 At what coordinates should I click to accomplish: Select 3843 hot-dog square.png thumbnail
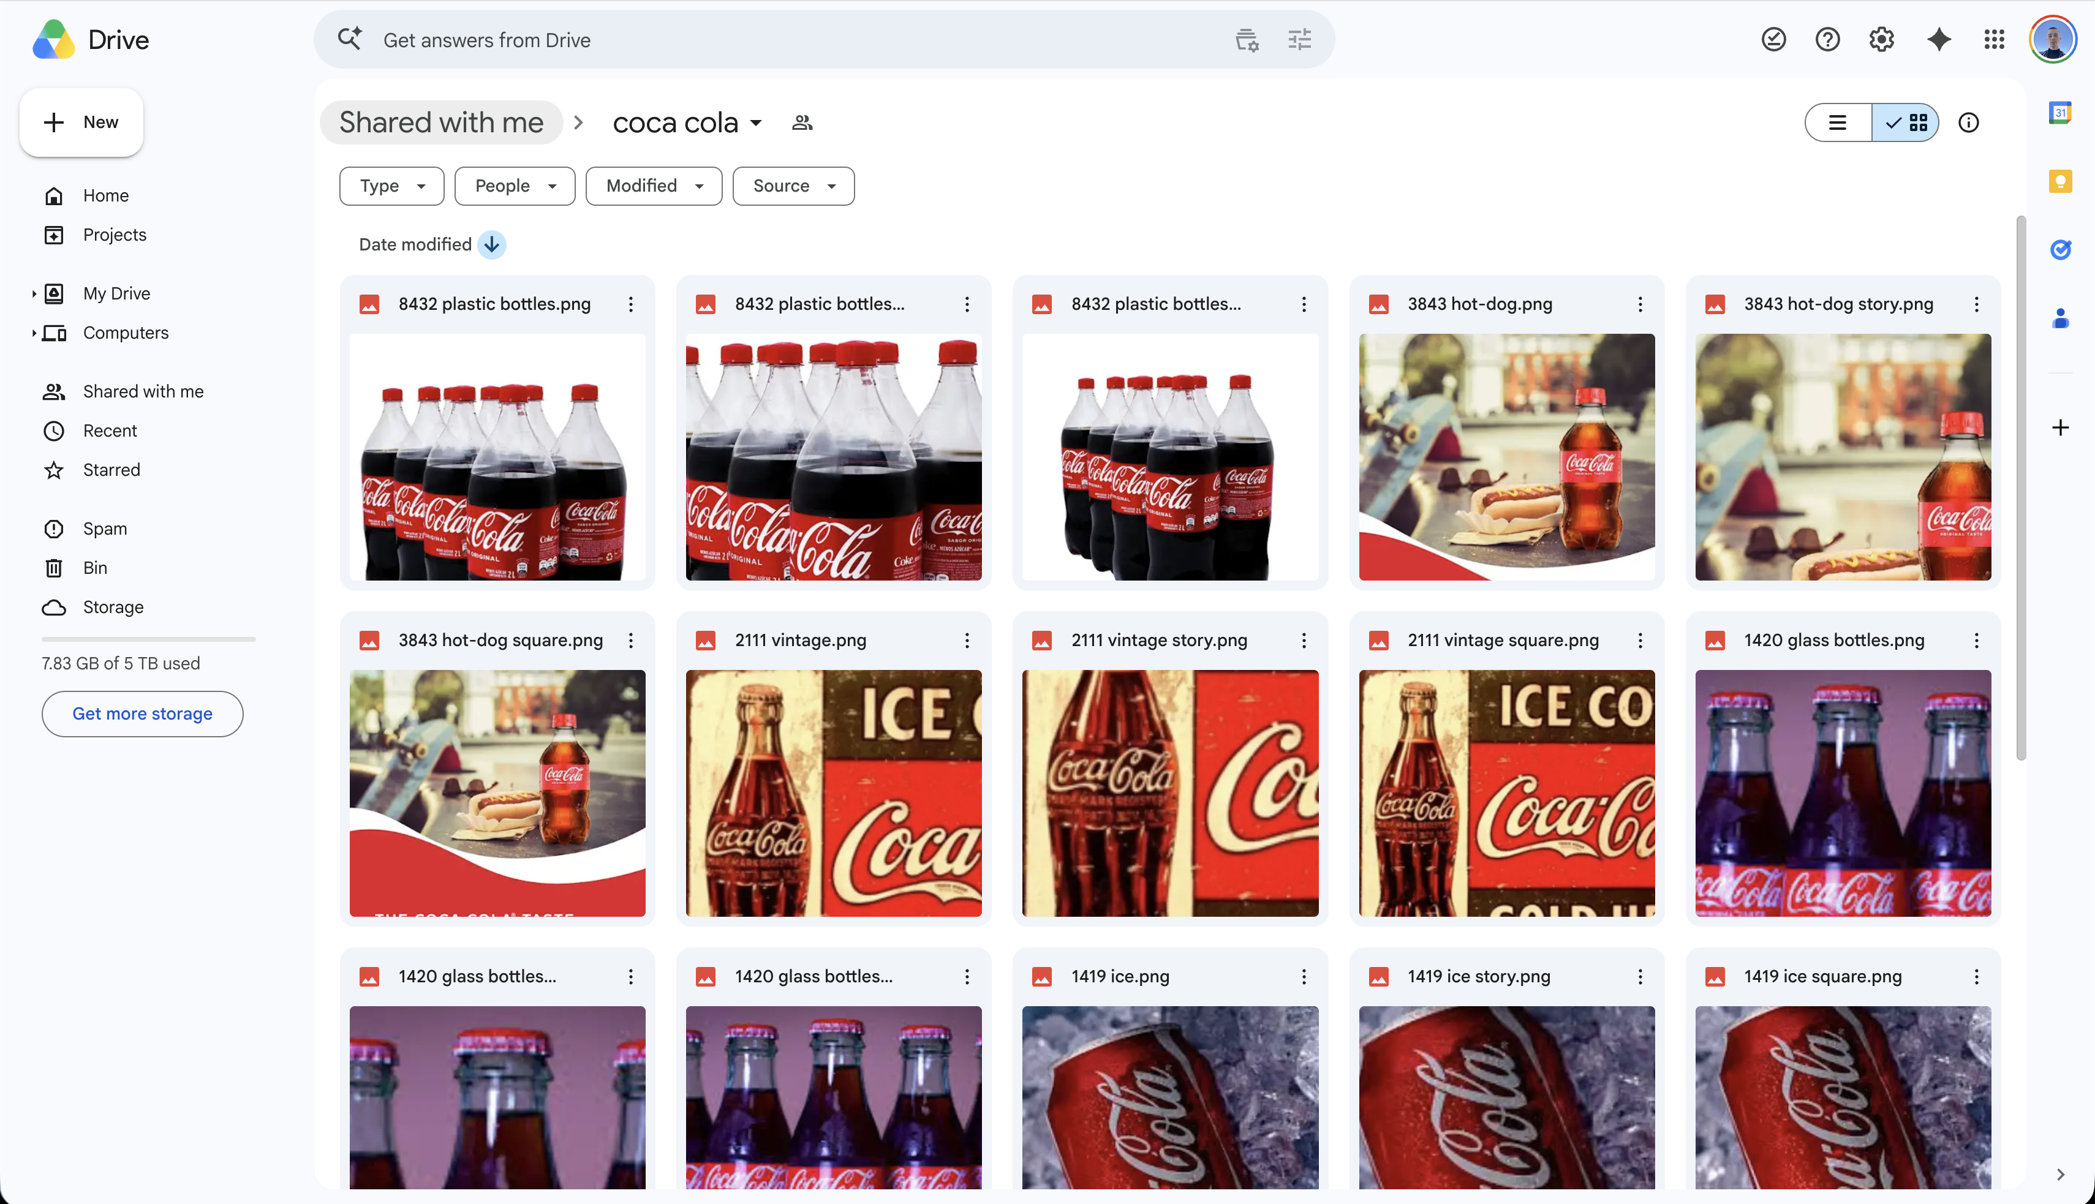(x=497, y=793)
